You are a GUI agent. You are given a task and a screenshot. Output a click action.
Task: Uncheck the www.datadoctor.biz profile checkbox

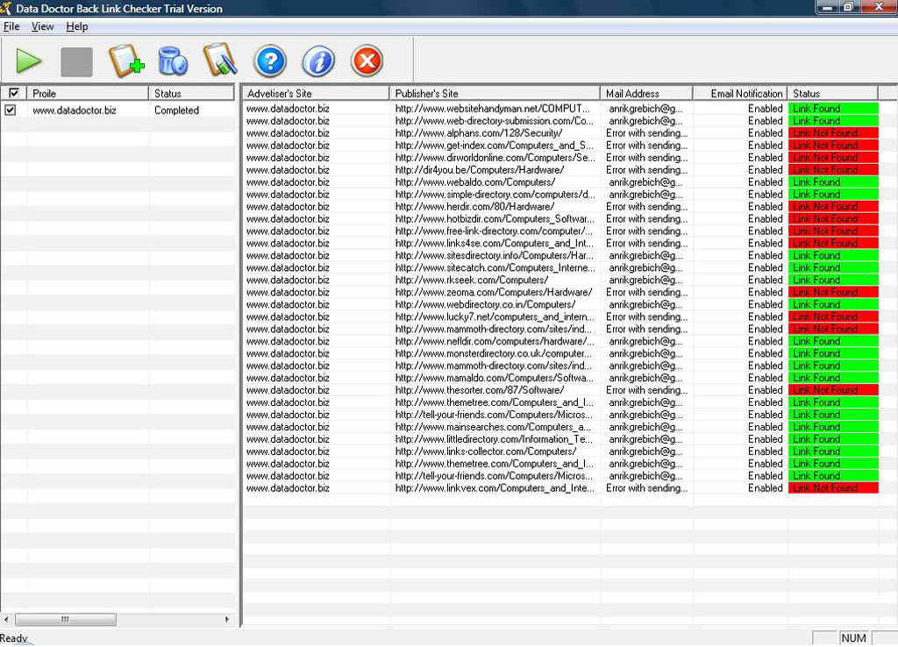11,110
